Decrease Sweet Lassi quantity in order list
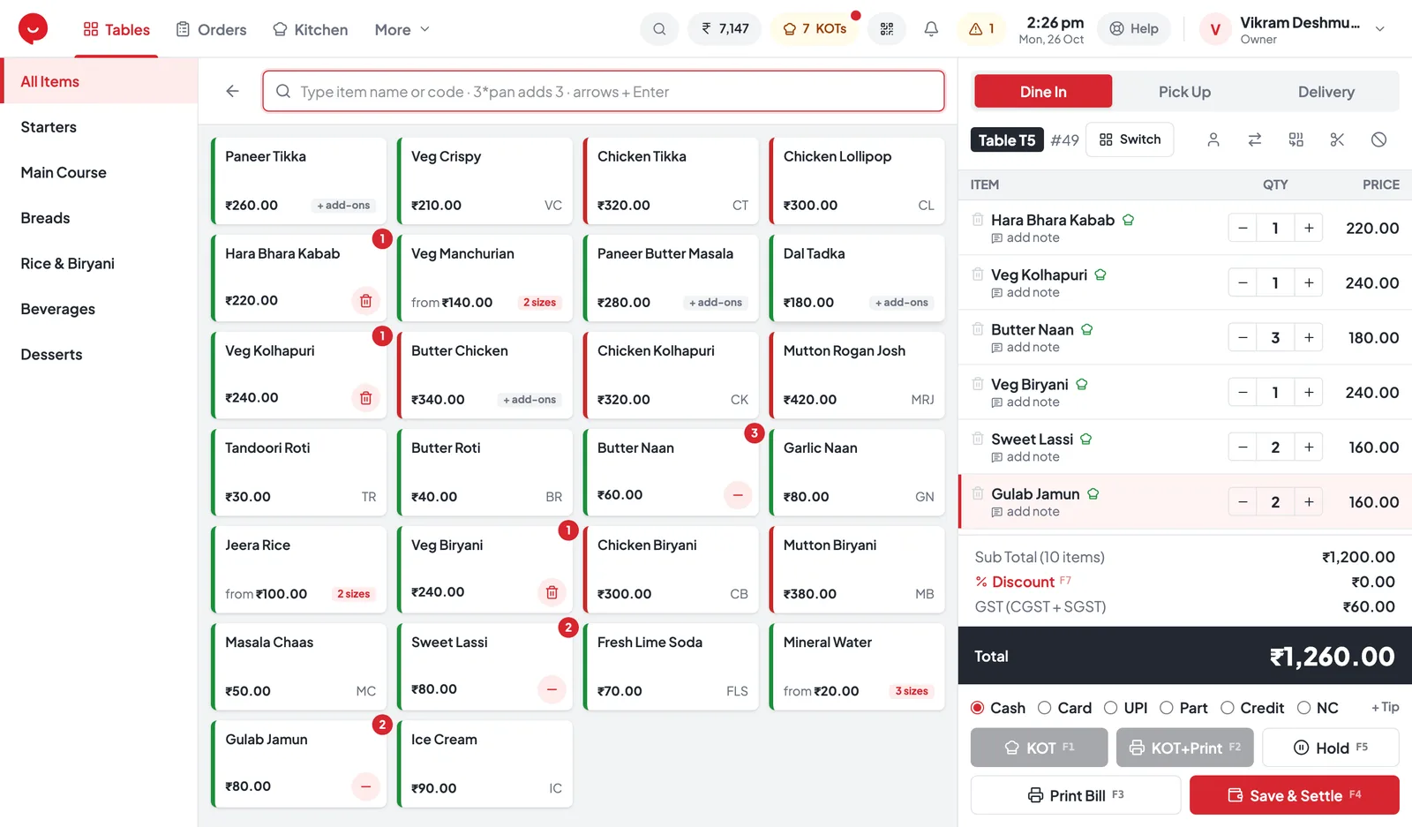Image resolution: width=1412 pixels, height=827 pixels. 1243,447
